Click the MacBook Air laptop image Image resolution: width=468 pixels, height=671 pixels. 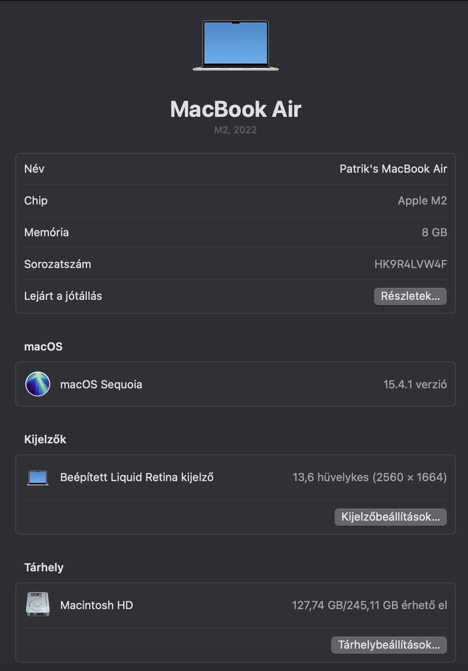(236, 46)
